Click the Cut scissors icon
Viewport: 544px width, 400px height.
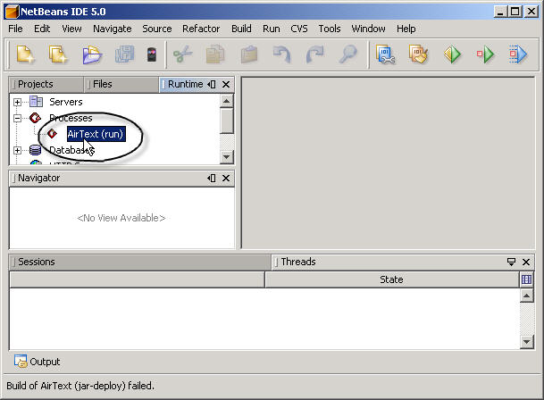pyautogui.click(x=183, y=54)
